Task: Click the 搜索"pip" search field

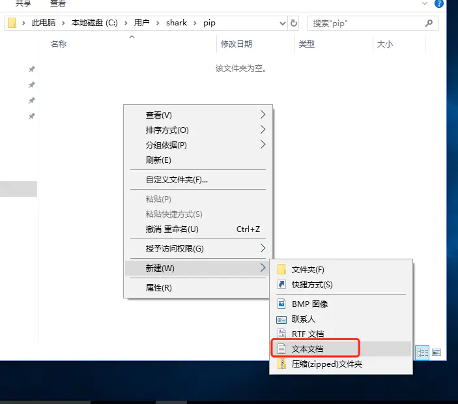Action: pyautogui.click(x=373, y=23)
